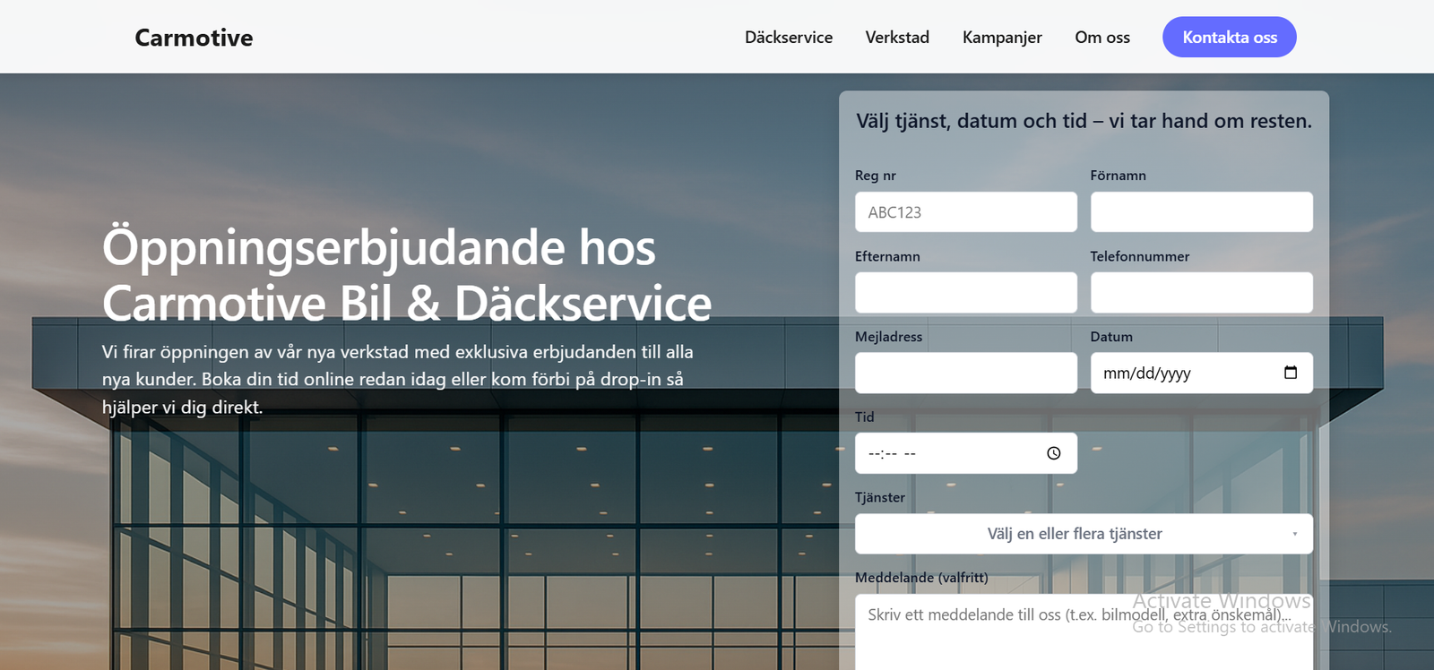Viewport: 1434px width, 670px height.
Task: Focus the Mejladress input
Action: (x=965, y=373)
